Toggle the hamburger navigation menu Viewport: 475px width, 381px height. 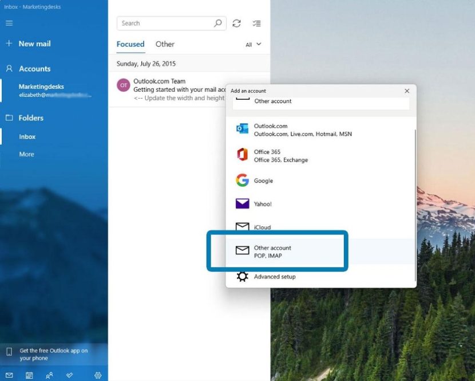pyautogui.click(x=9, y=23)
